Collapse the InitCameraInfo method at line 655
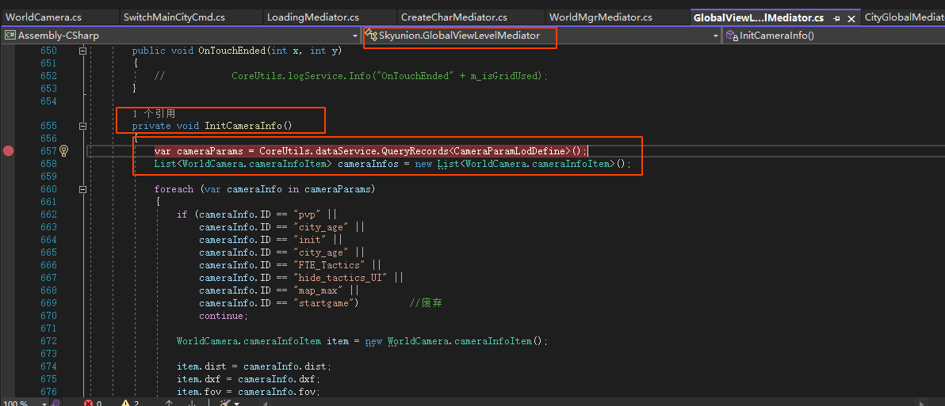 (82, 126)
